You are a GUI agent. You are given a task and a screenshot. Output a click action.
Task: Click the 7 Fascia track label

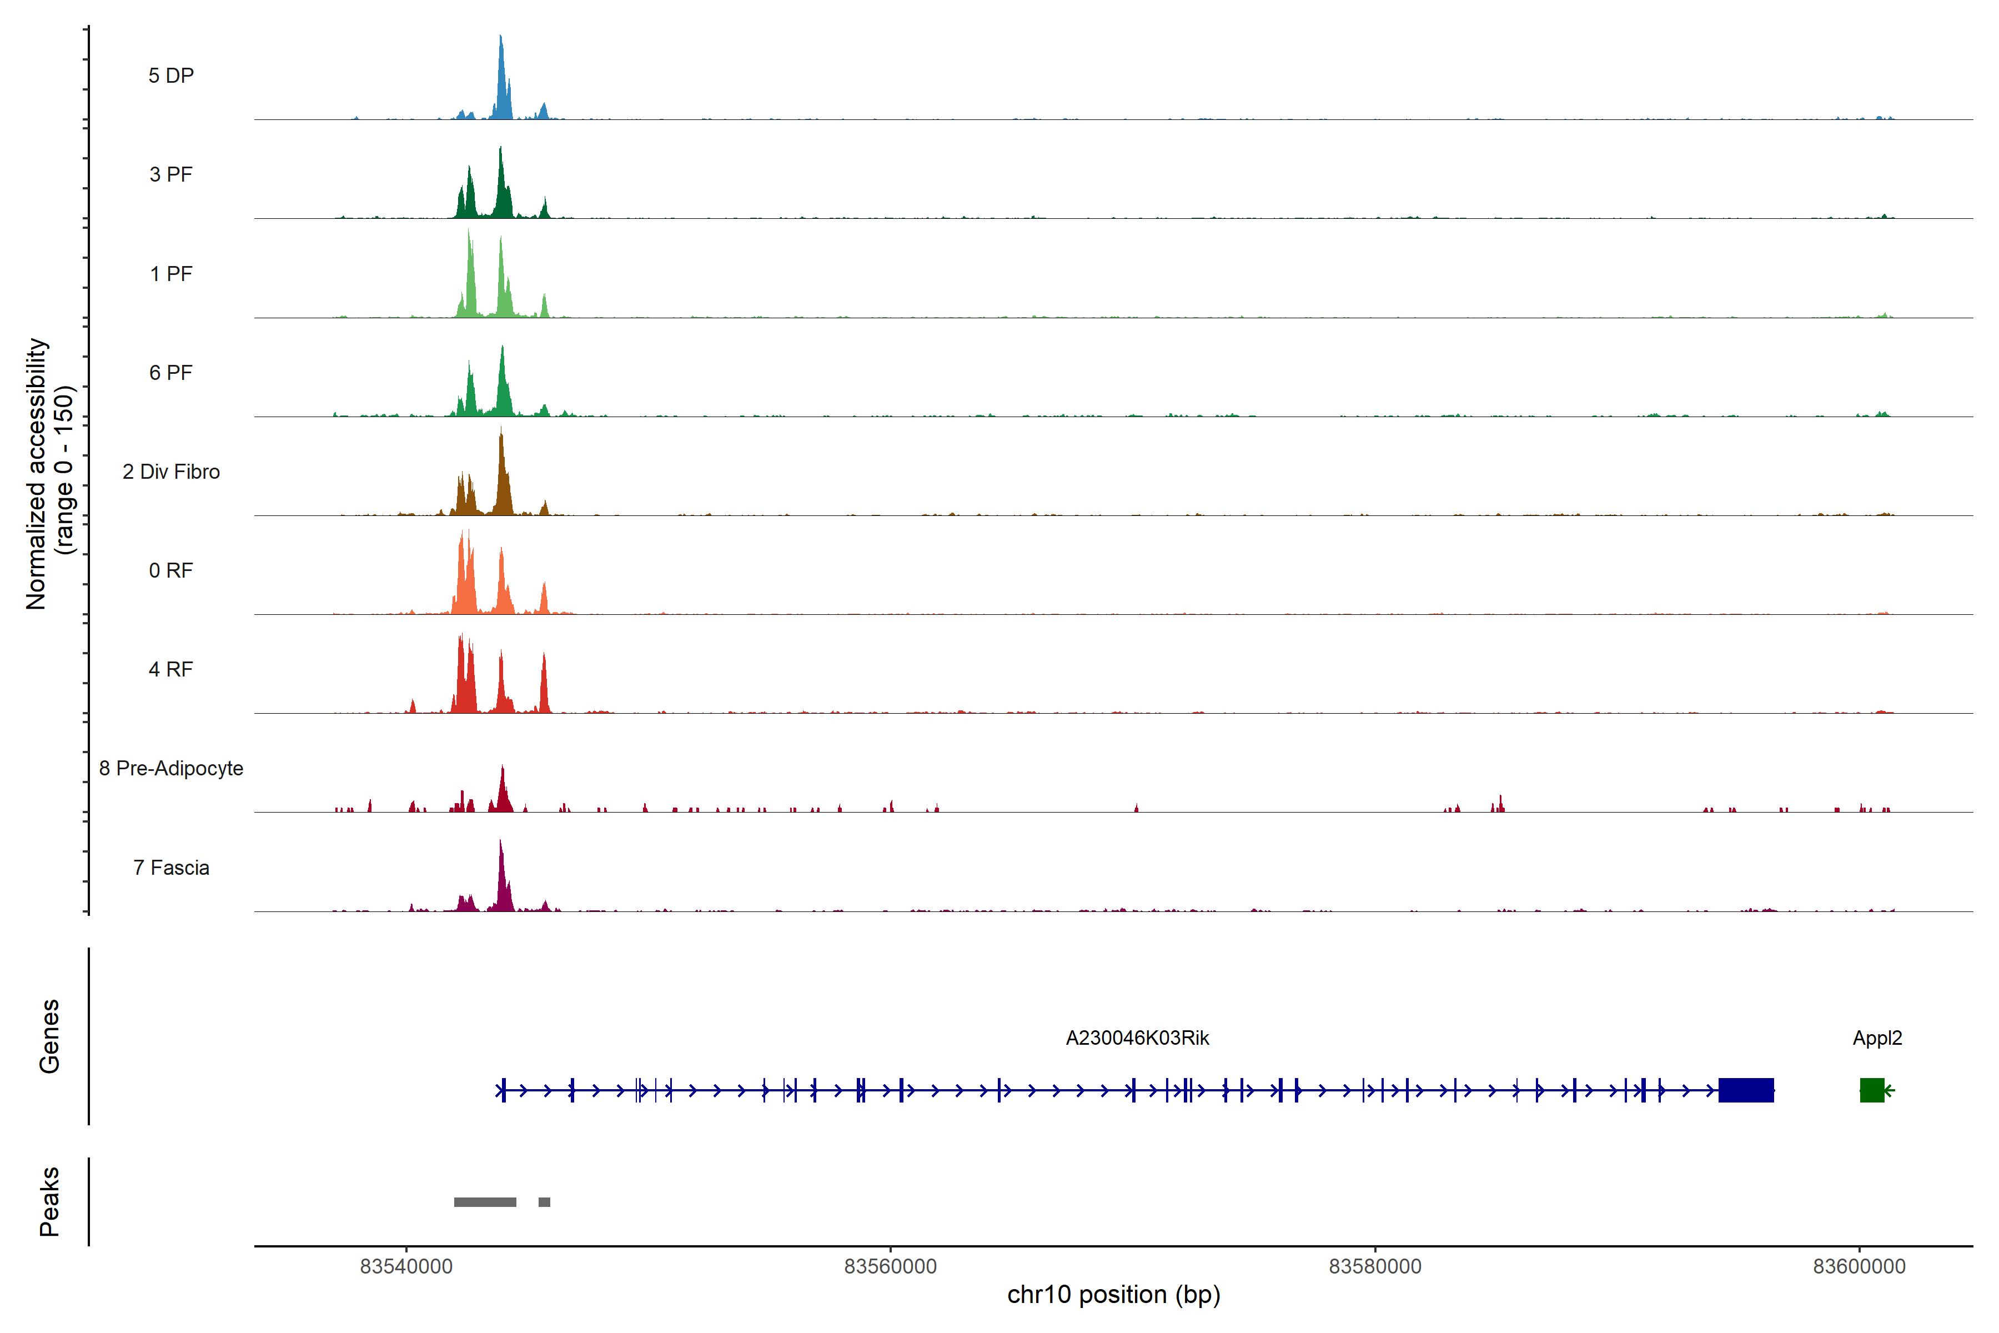[171, 867]
